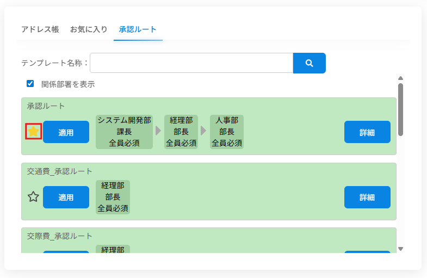Click the scrollbar down arrow
This screenshot has width=427, height=278.
tap(400, 249)
